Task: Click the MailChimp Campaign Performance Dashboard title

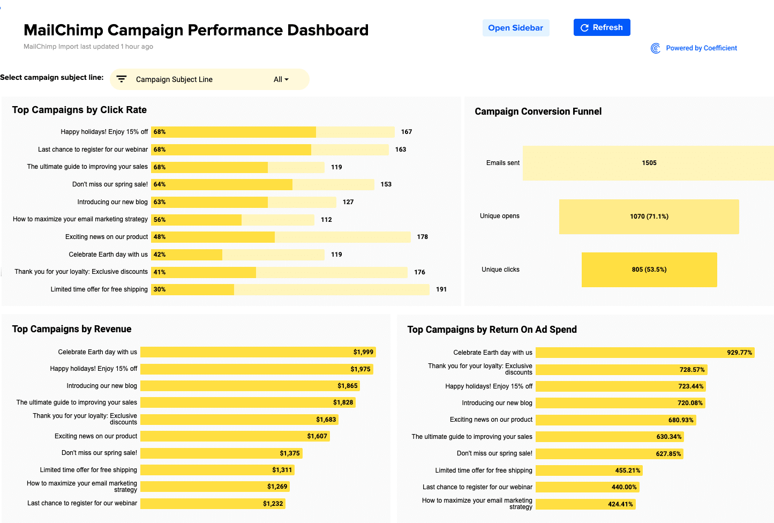Action: tap(196, 30)
